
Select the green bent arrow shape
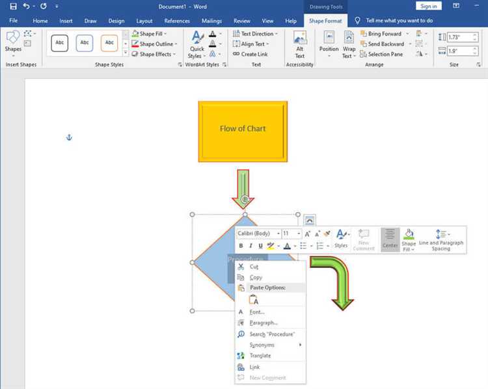[332, 282]
